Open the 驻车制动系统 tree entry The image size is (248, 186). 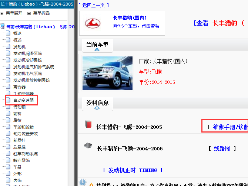tap(26, 153)
